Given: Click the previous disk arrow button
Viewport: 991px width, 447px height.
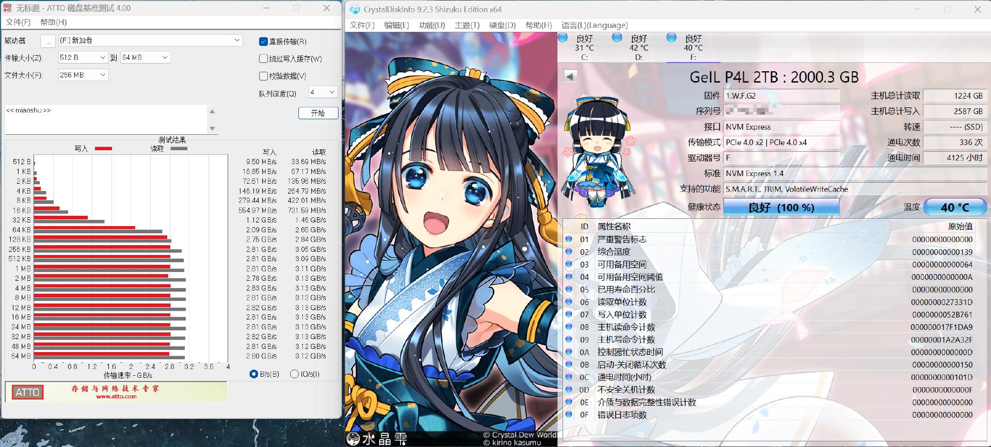Looking at the screenshot, I should pos(570,76).
